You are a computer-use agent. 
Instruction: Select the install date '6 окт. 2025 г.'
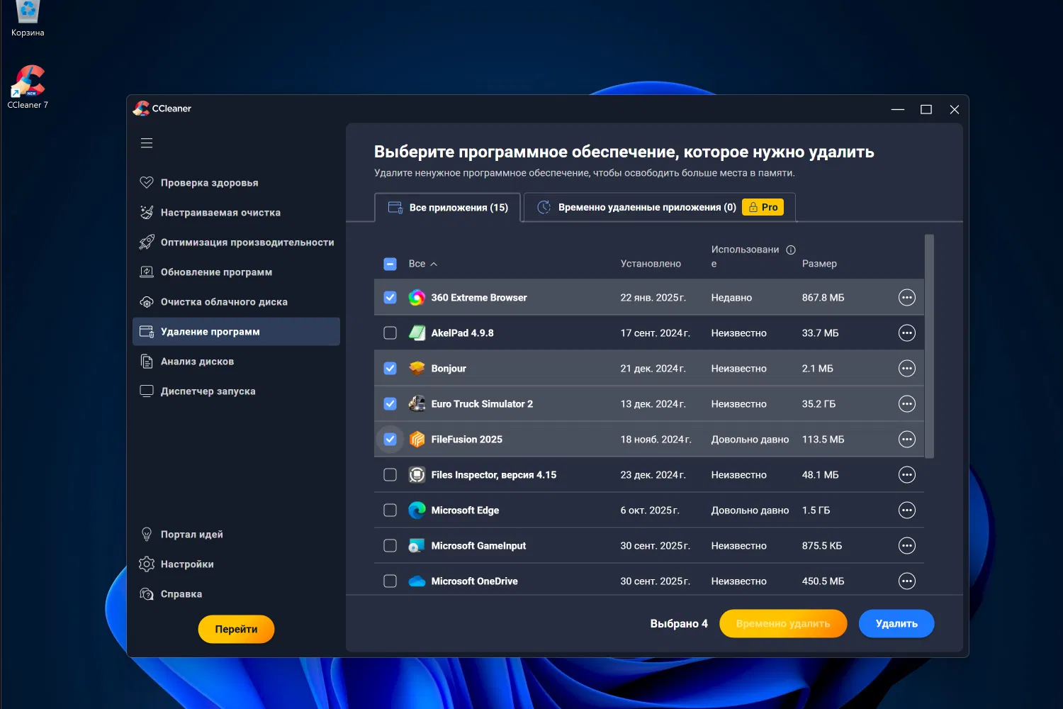[x=650, y=510]
